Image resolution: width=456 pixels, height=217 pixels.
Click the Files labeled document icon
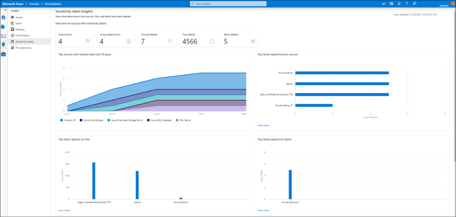coord(212,41)
